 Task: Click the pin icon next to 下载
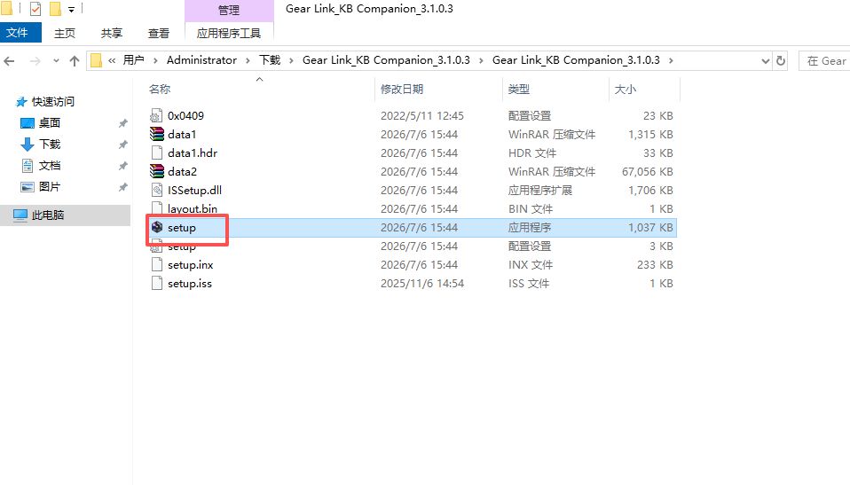(x=123, y=145)
